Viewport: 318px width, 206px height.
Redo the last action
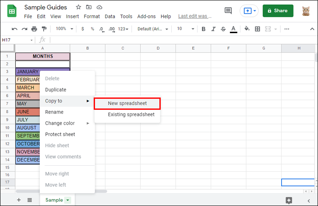click(24, 29)
